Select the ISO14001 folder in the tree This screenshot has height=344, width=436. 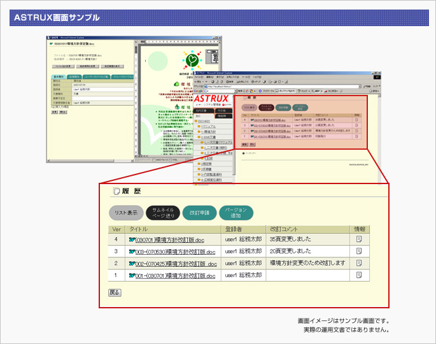click(x=204, y=121)
